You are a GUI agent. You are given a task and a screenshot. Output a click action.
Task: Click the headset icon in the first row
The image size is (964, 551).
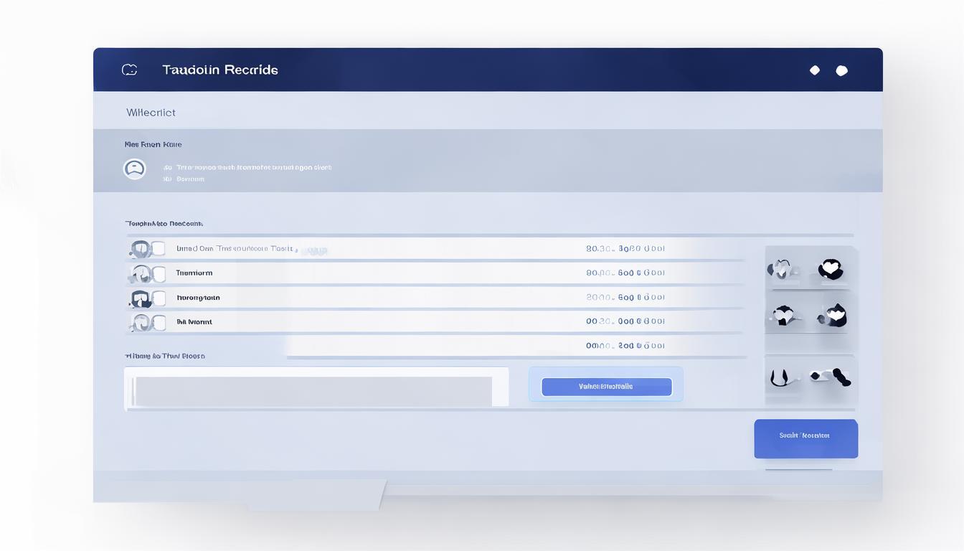(x=140, y=249)
